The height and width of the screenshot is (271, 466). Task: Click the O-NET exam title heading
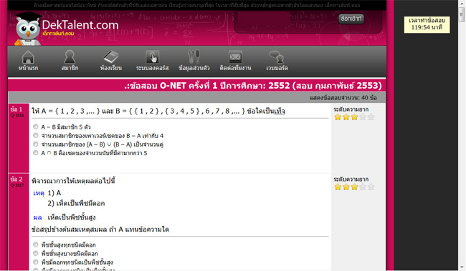pyautogui.click(x=253, y=85)
